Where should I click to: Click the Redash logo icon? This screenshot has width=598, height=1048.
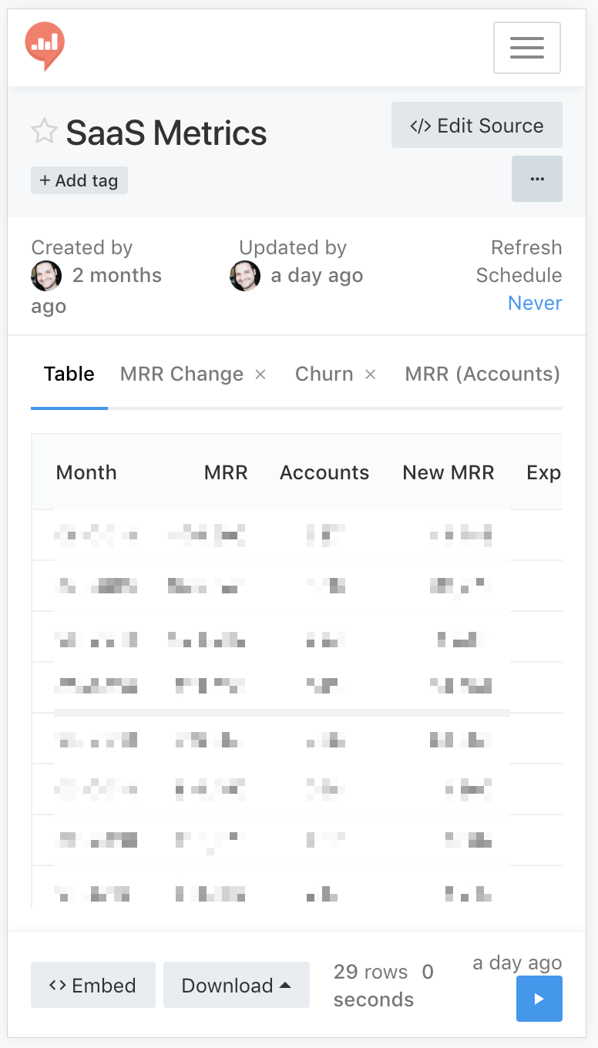click(x=45, y=46)
